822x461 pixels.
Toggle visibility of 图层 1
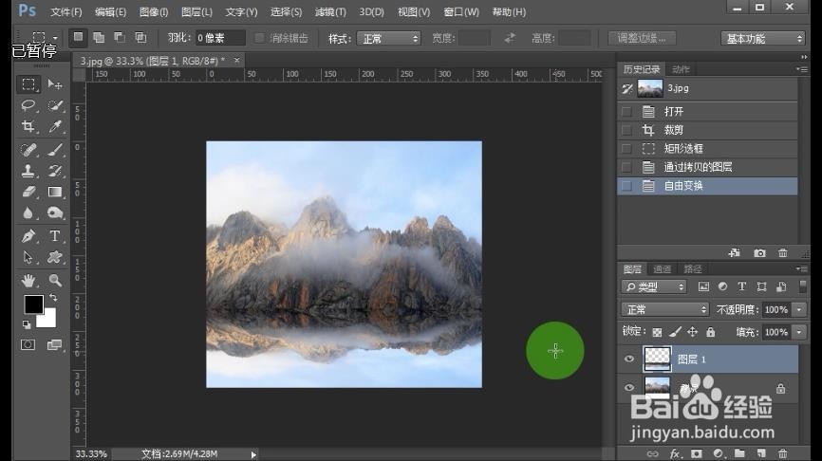point(629,359)
